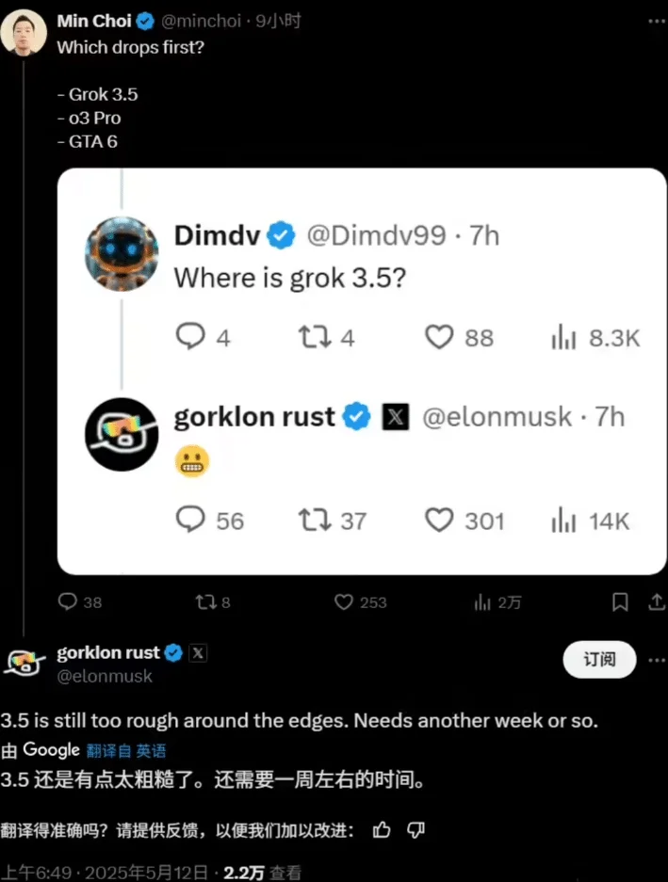Open the quoted screenshot of Dimdv's tweet
The width and height of the screenshot is (668, 882).
362,371
